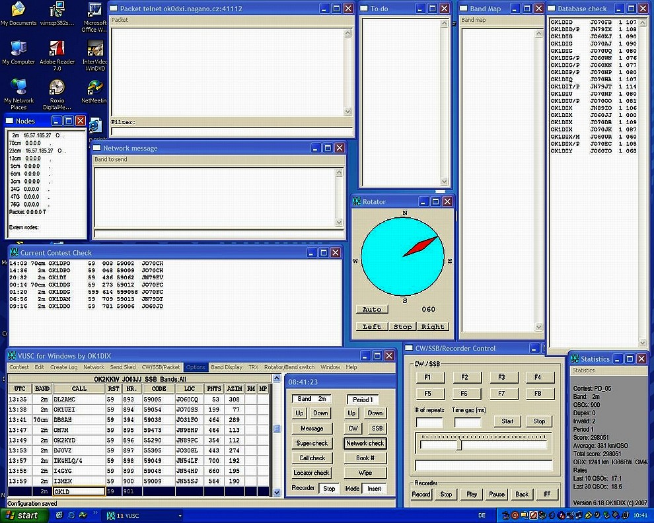Click DE language indicator in taskbar
Screen dimensions: 654x523
pyautogui.click(x=482, y=516)
